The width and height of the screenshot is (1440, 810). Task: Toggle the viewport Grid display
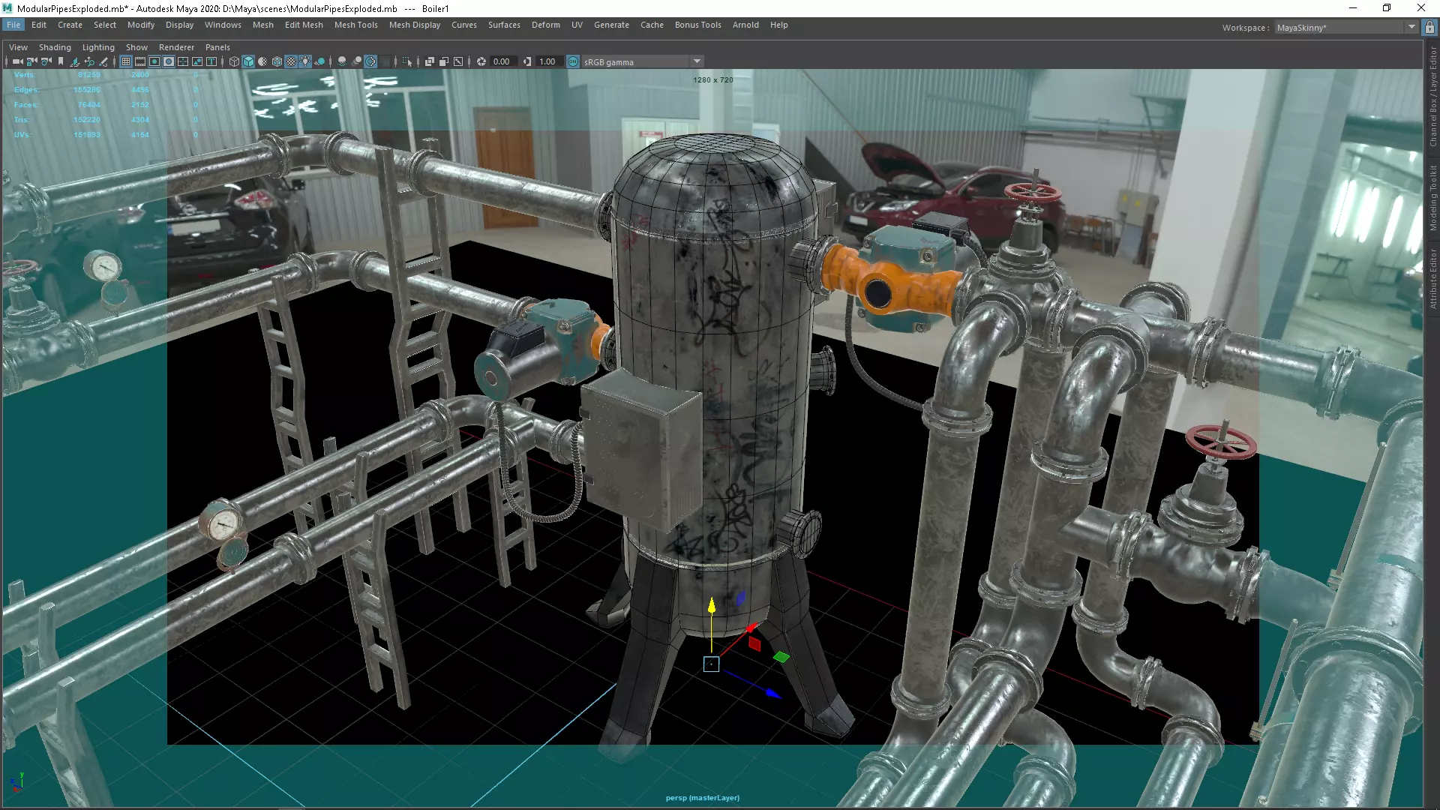tap(126, 61)
